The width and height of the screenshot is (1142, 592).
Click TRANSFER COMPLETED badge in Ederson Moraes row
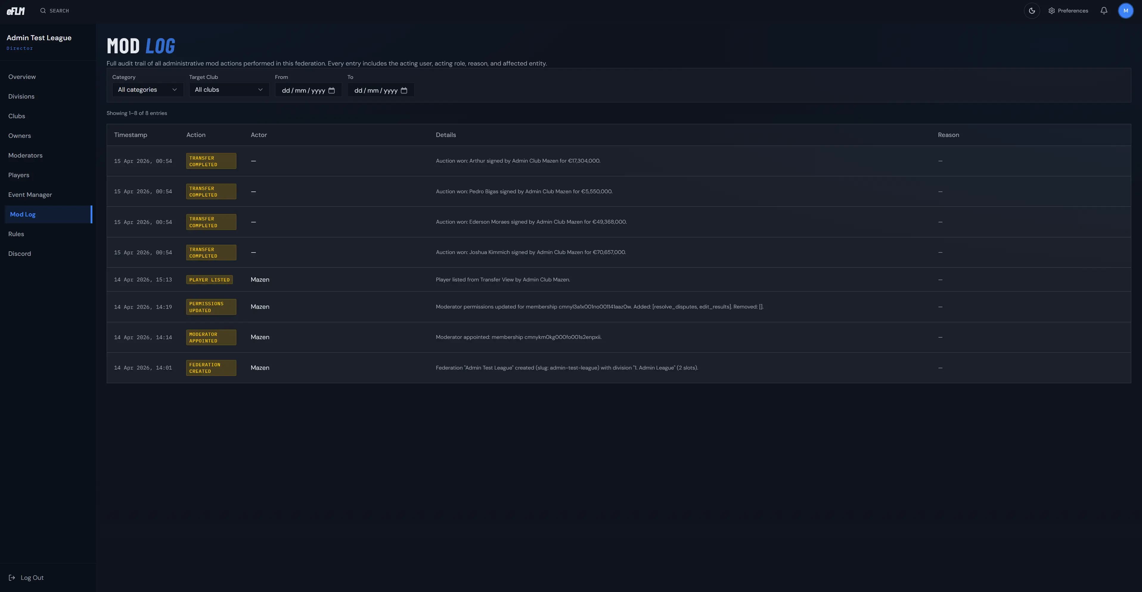(211, 222)
